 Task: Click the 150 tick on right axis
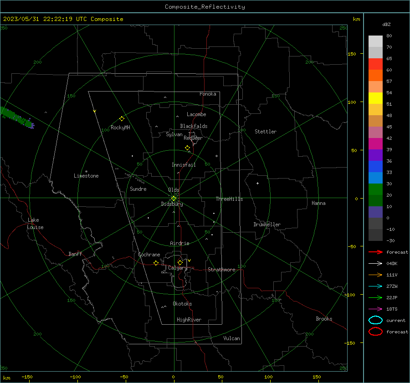(x=352, y=54)
